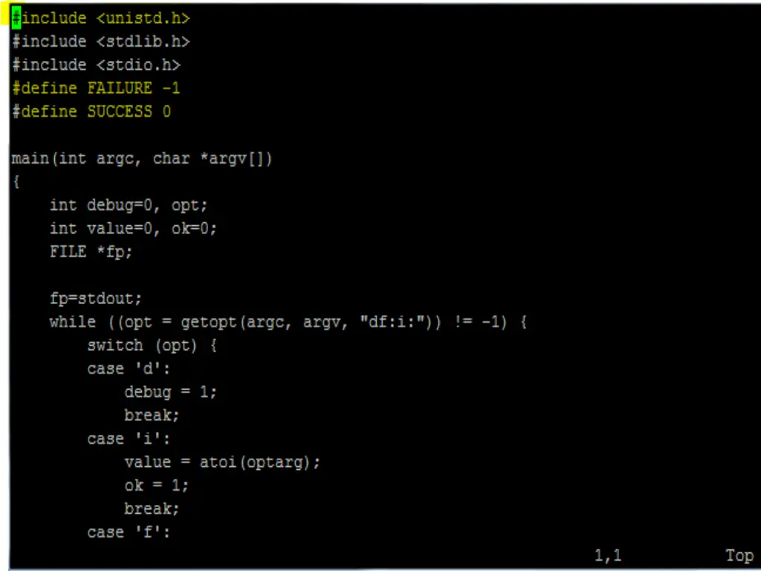
Task: Click the int value=0 declaration line
Action: tap(133, 228)
